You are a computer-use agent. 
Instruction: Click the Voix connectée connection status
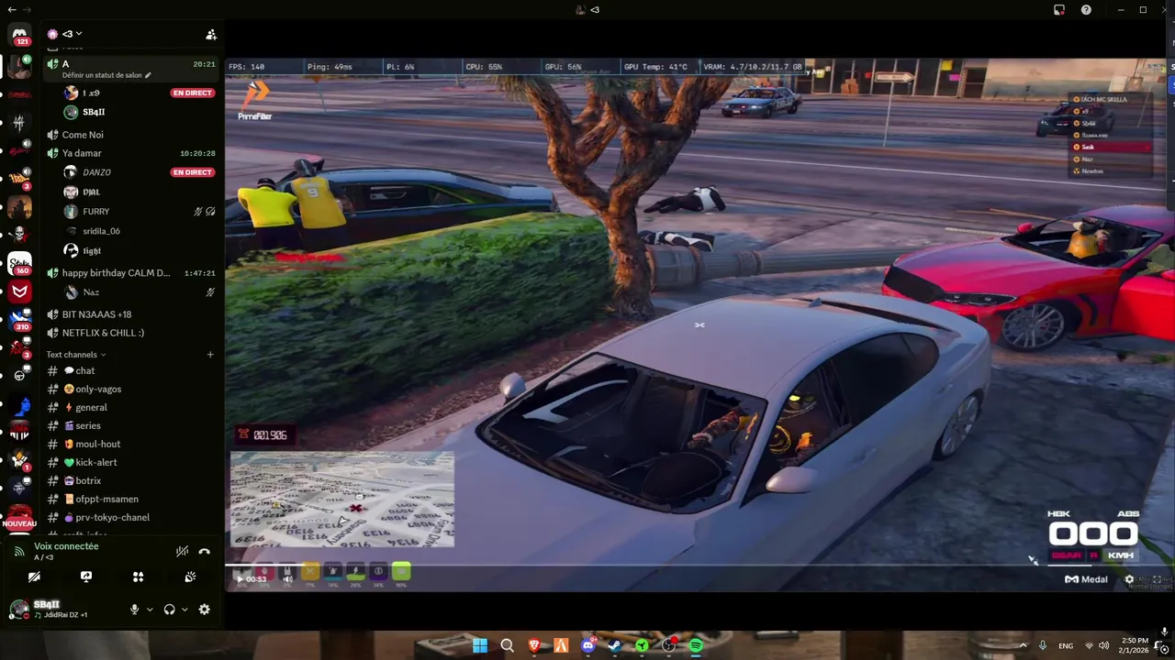pyautogui.click(x=66, y=546)
